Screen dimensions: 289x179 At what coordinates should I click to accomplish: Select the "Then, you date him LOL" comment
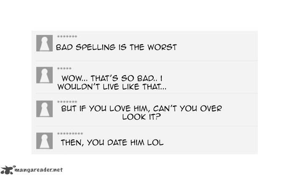pyautogui.click(x=112, y=142)
